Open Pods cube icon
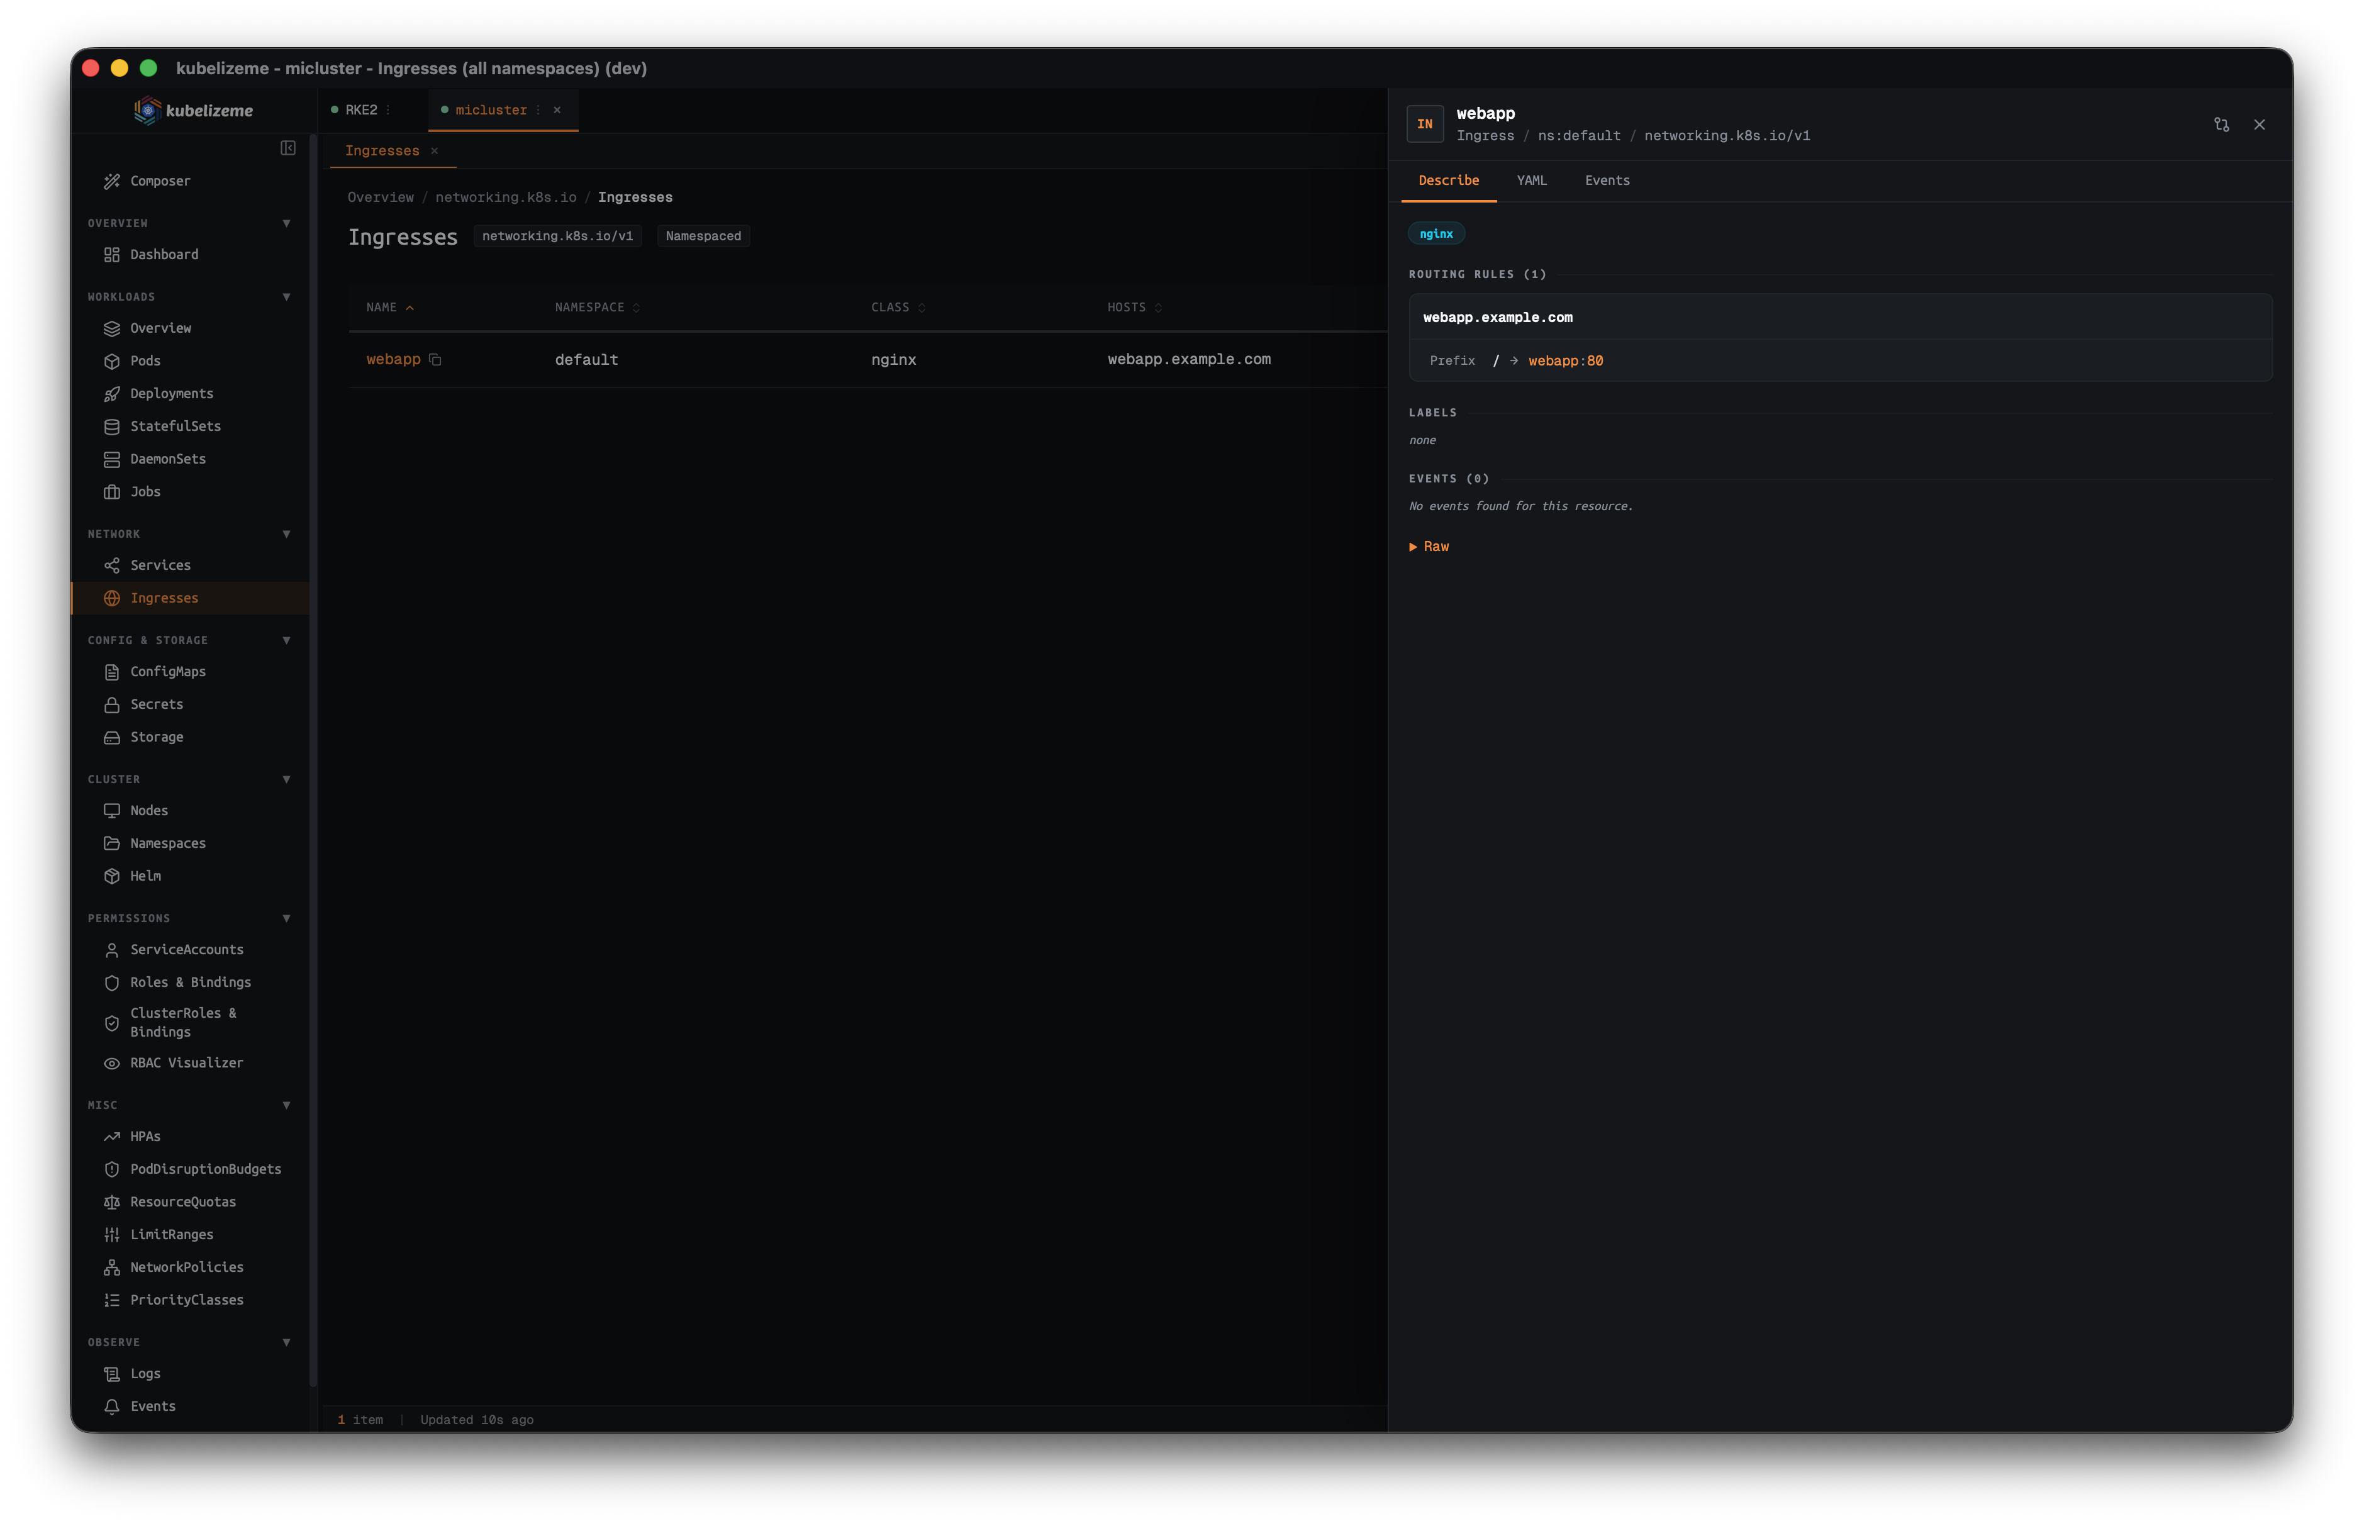 (112, 362)
